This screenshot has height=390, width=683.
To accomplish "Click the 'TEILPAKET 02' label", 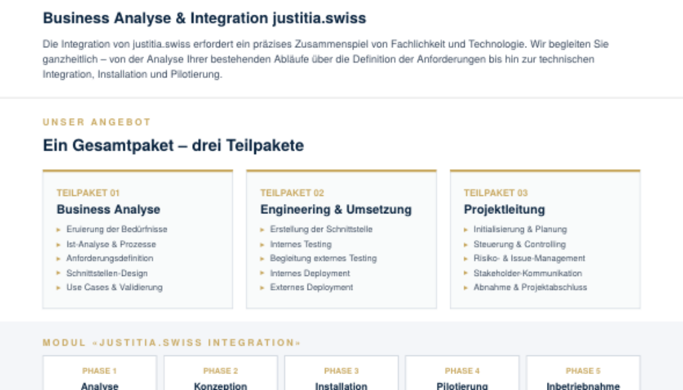I will (292, 193).
